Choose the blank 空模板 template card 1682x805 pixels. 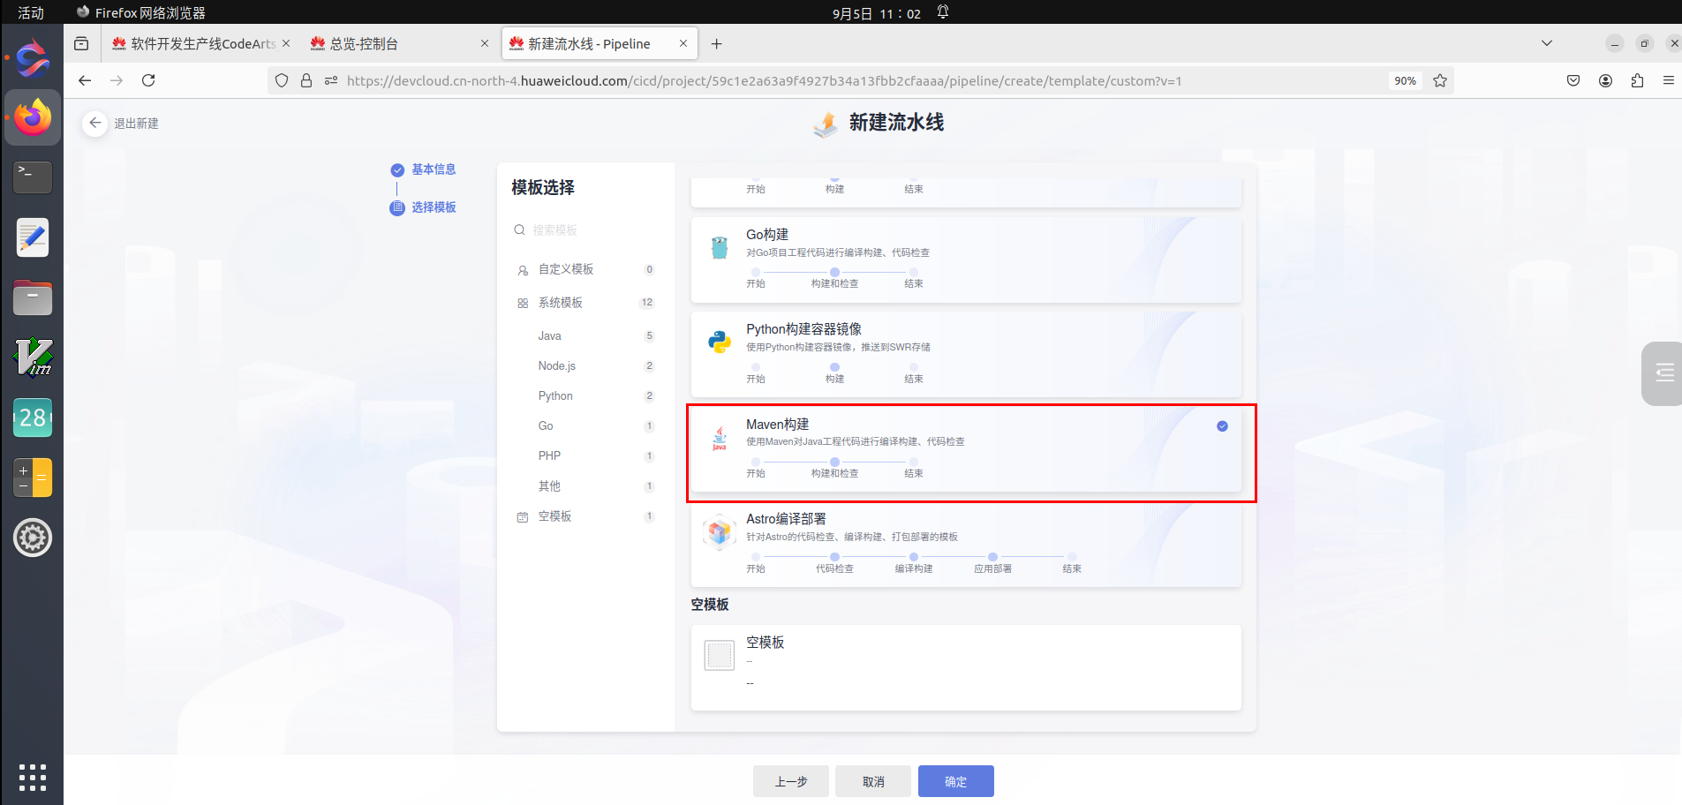pyautogui.click(x=966, y=667)
